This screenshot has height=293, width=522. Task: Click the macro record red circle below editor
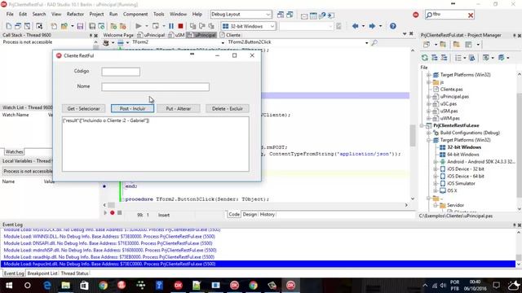tap(113, 213)
